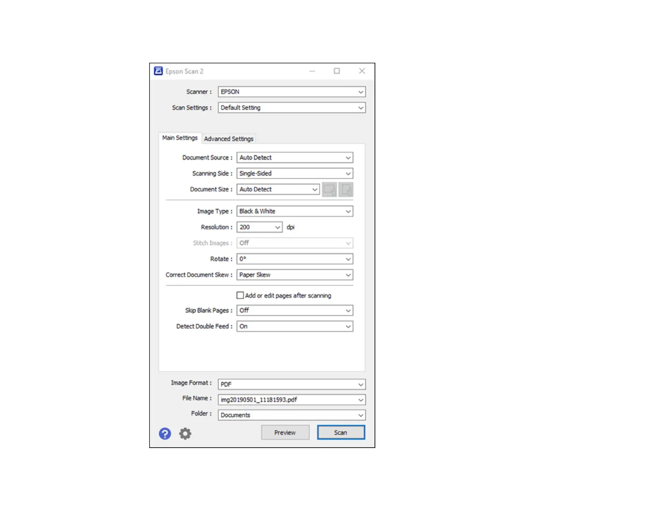The image size is (662, 512).
Task: Close the Epson Scan 2 window
Action: [x=362, y=71]
